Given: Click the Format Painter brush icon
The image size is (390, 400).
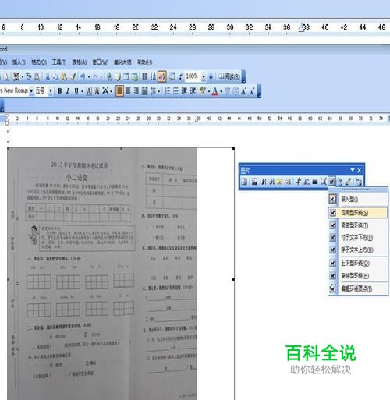Looking at the screenshot, I should 73,76.
